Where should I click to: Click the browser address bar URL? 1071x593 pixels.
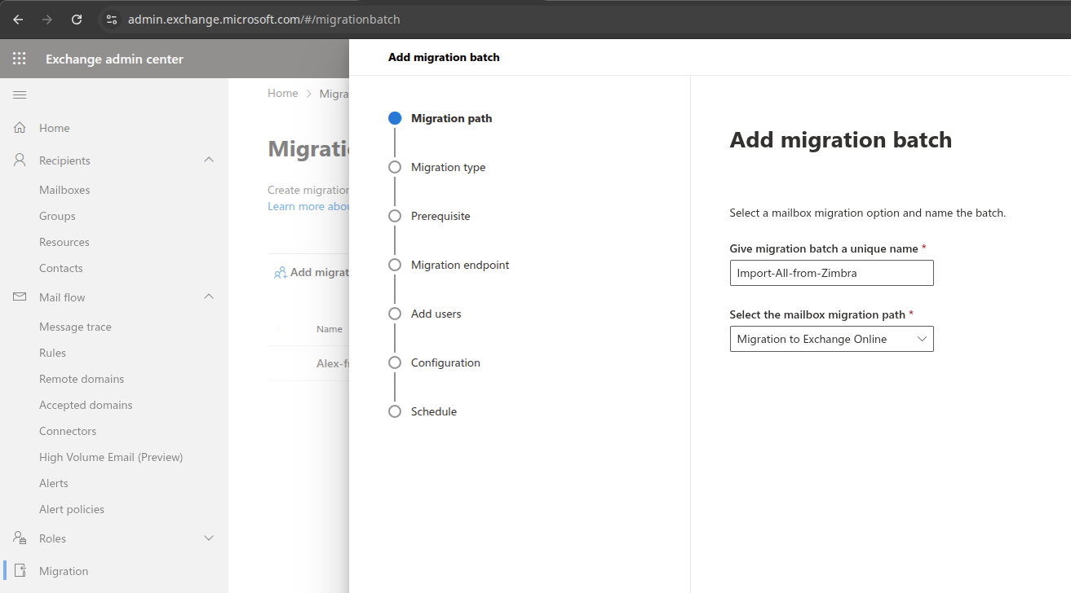[264, 19]
